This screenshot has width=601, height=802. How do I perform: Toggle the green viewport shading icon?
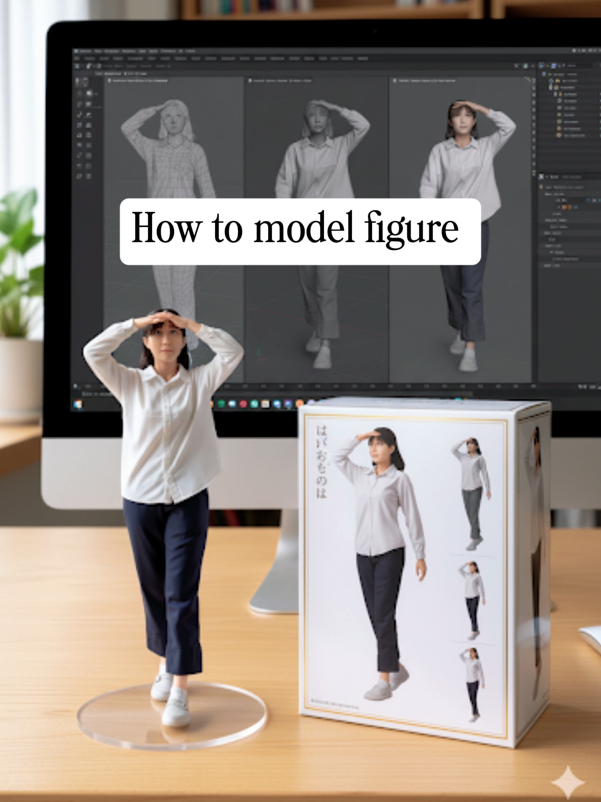click(527, 80)
